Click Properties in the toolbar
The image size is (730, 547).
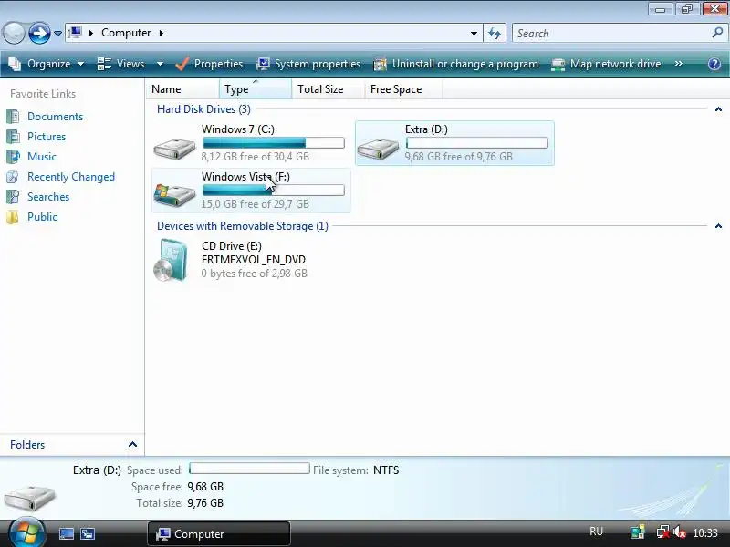tap(209, 64)
